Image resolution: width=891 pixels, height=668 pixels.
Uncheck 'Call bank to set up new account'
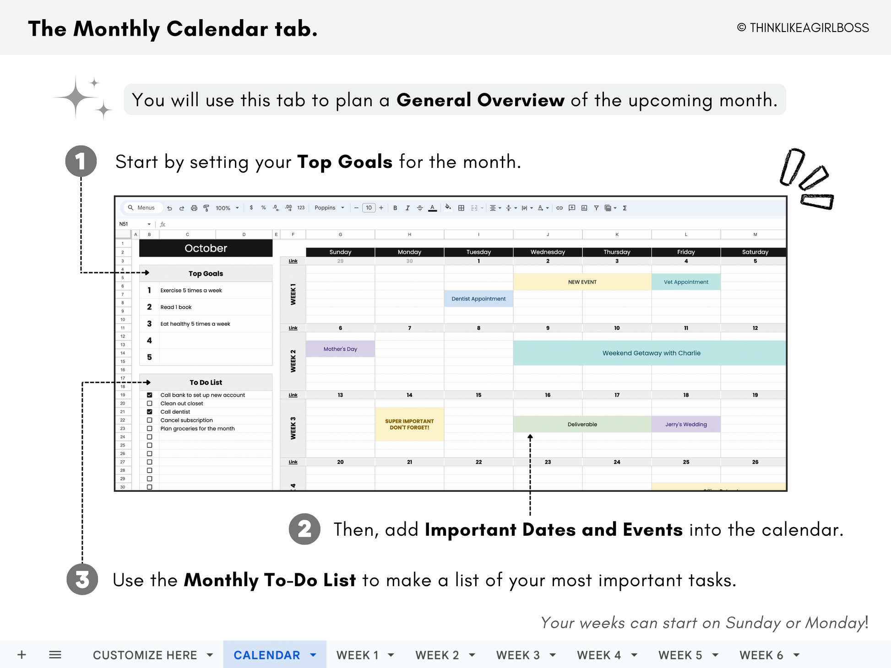pyautogui.click(x=150, y=395)
